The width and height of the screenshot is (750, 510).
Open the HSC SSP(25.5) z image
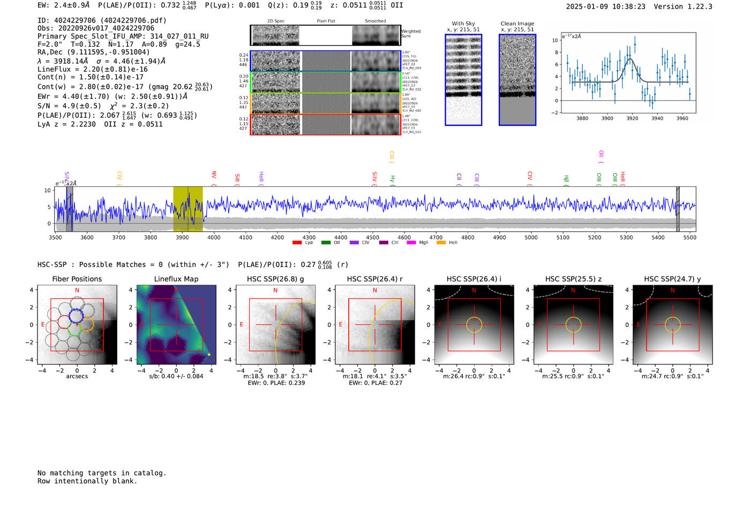[x=573, y=325]
